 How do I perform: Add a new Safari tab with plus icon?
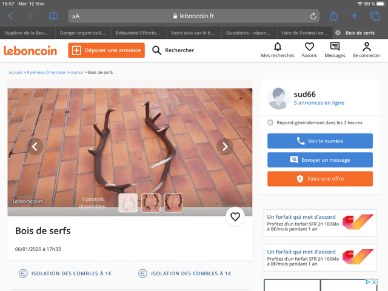click(x=354, y=16)
